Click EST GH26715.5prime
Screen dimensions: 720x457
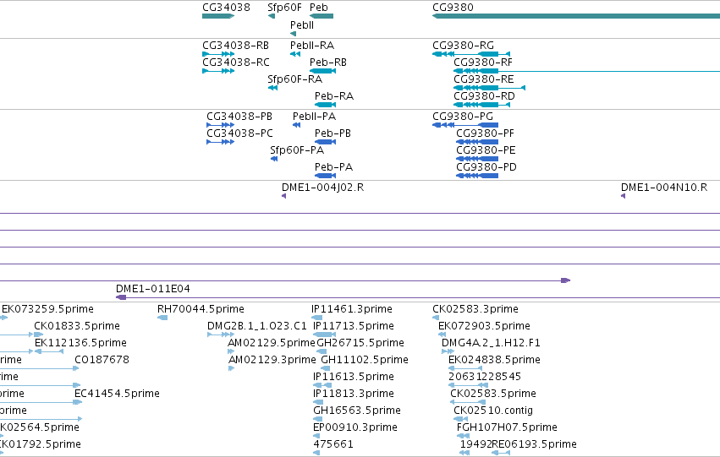click(x=322, y=351)
